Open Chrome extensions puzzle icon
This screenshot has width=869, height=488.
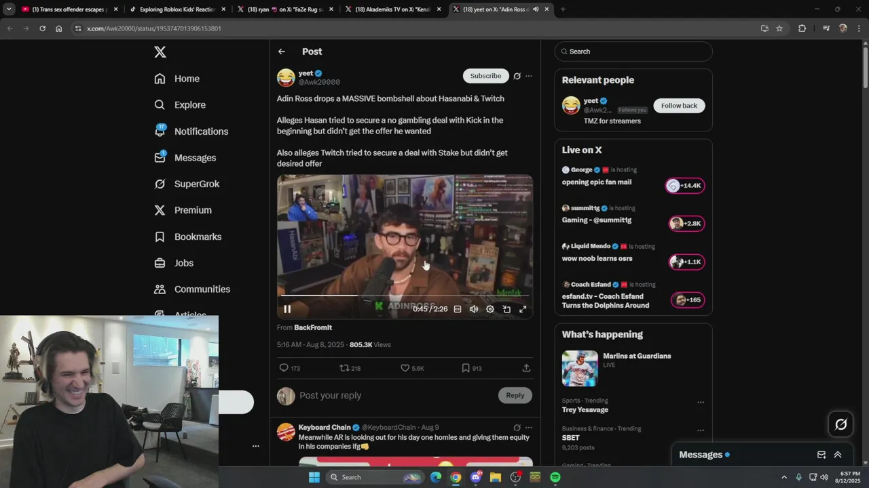pos(802,28)
